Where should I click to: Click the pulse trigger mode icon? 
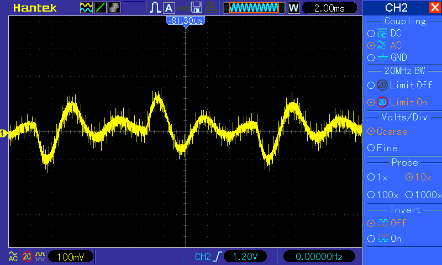pos(155,8)
